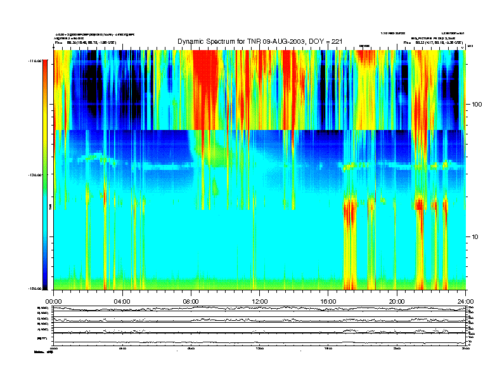Viewport: 502px width, 388px height.
Task: Click the 20:00 time axis label
Action: coord(397,302)
